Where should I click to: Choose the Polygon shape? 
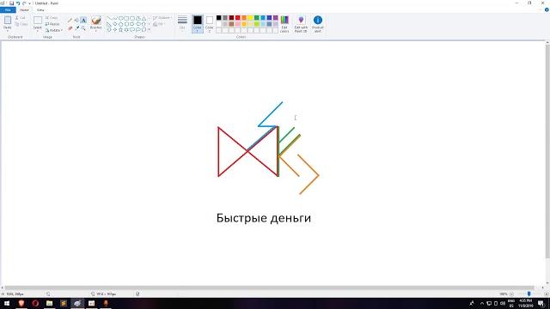(137, 18)
